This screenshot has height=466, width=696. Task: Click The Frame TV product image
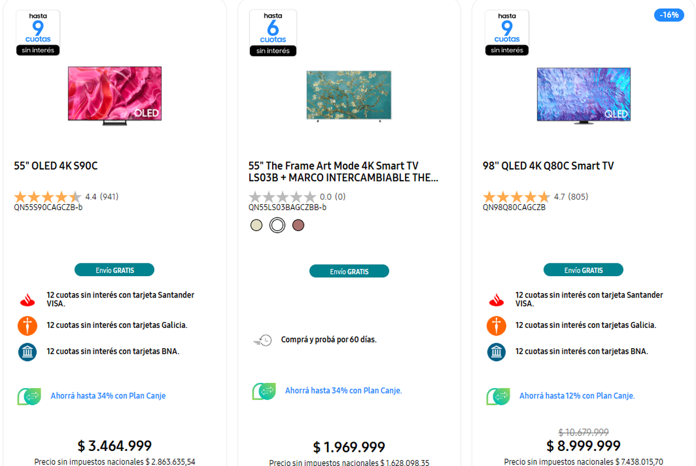click(349, 96)
